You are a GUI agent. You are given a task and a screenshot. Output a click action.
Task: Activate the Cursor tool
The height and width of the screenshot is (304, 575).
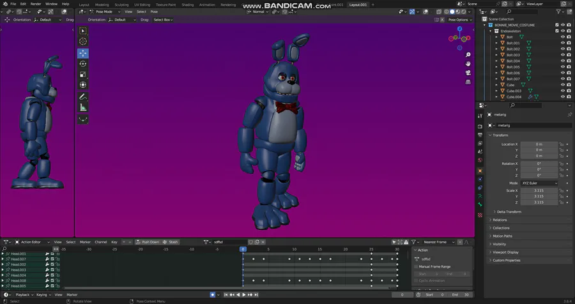[x=83, y=42]
